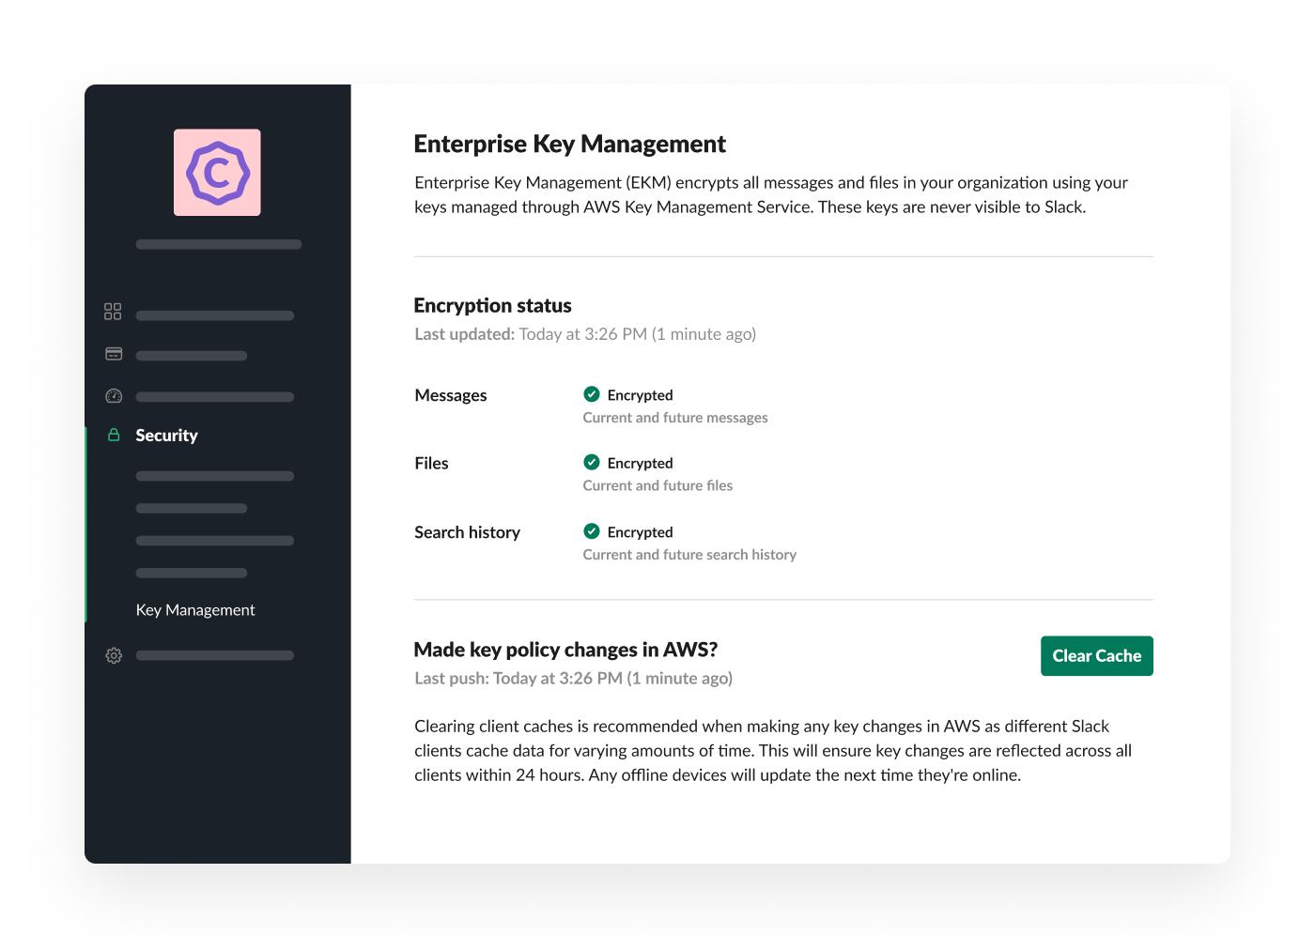Click the Last updated timestamp text

[x=585, y=334]
